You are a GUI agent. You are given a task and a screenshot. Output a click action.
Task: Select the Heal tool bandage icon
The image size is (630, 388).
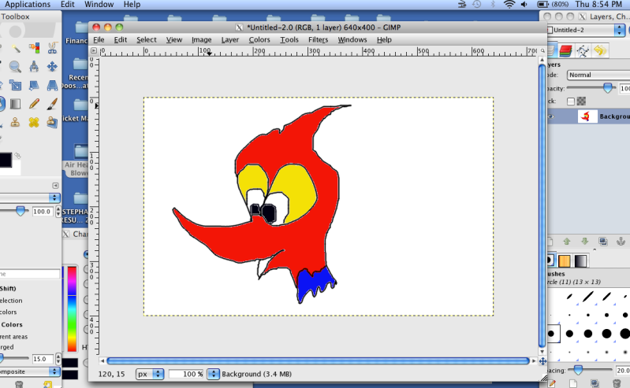(x=34, y=122)
